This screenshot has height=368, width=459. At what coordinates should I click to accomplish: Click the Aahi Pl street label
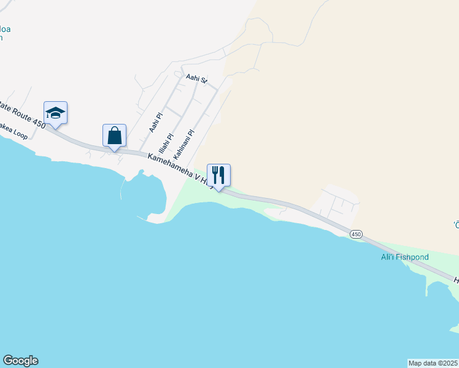(156, 123)
